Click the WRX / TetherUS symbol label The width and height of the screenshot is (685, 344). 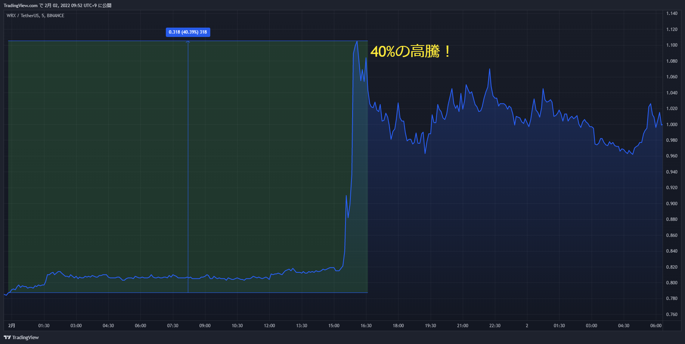point(23,16)
